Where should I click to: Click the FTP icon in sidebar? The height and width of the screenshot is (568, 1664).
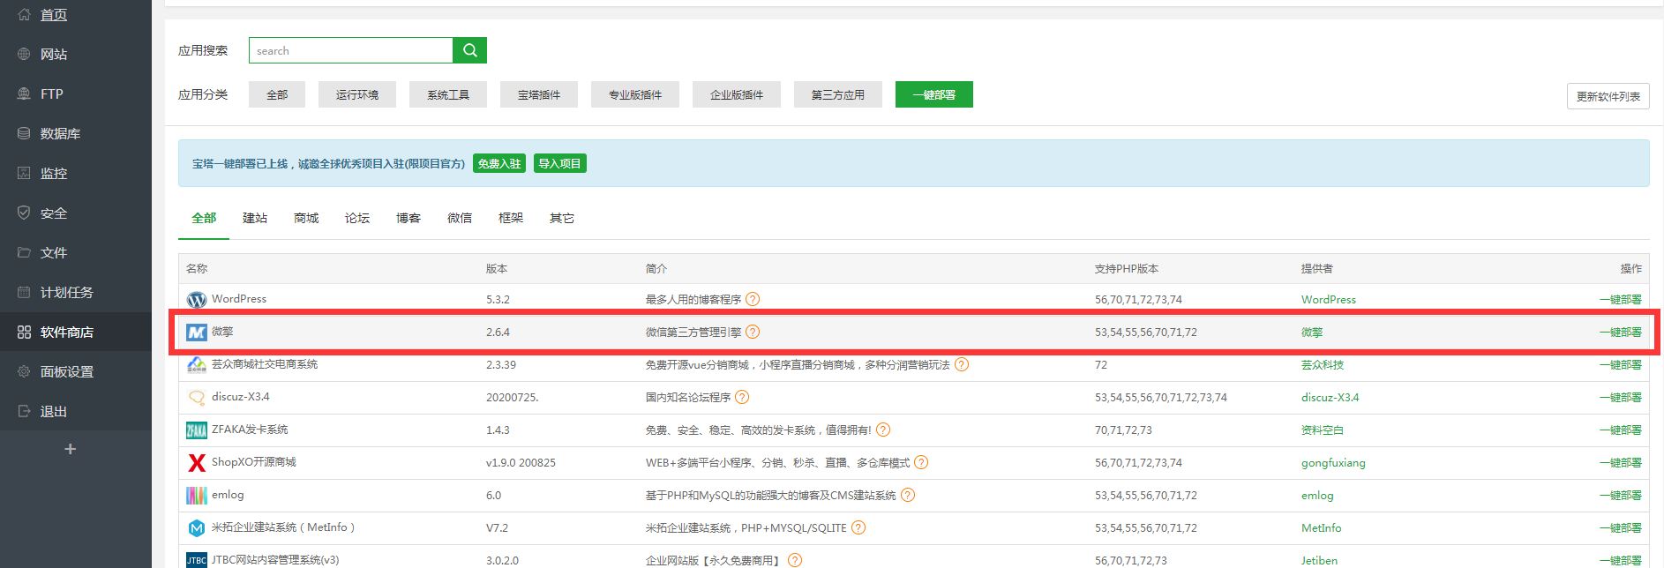pyautogui.click(x=24, y=93)
